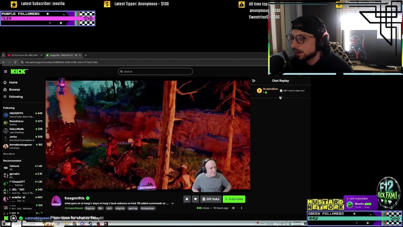Click the kick.com URL address bar
The image size is (403, 227).
pos(61,62)
